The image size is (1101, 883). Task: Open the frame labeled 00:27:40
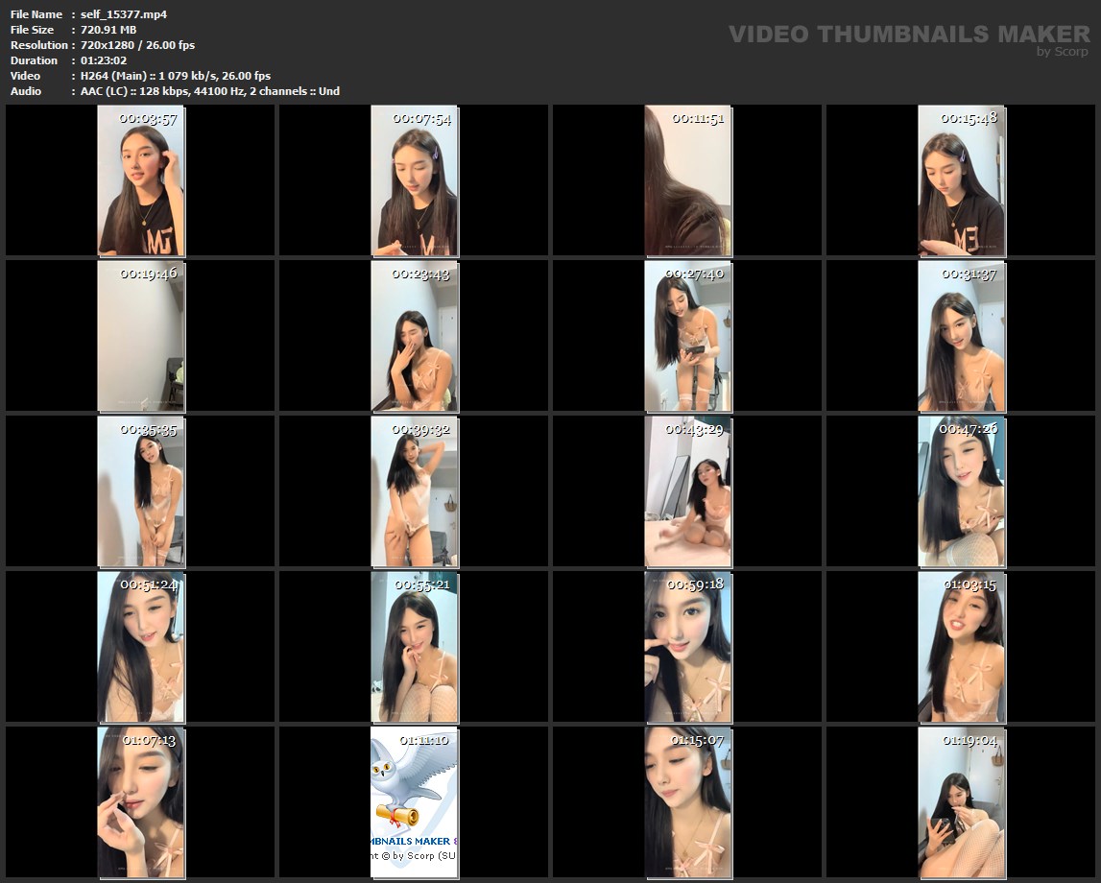[x=687, y=336]
